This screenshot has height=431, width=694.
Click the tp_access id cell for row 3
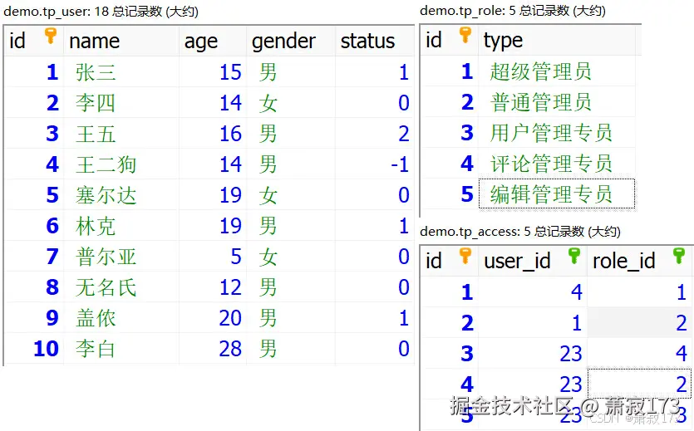coord(450,353)
